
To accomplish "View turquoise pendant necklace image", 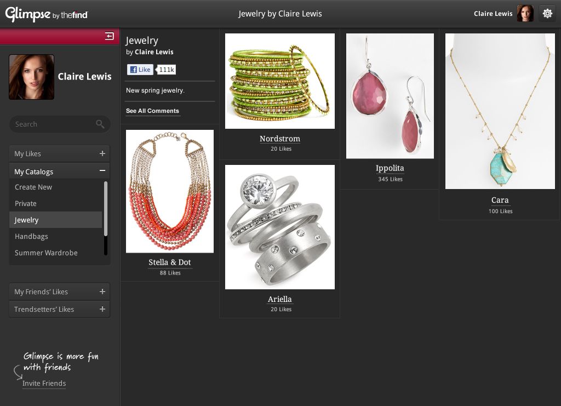I will pyautogui.click(x=500, y=111).
